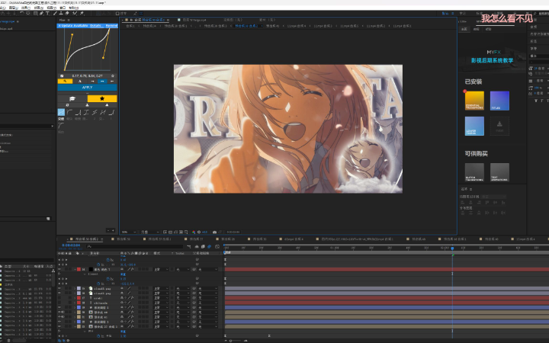
Task: Toggle visibility eye of layer 19
Action: [x=59, y=307]
